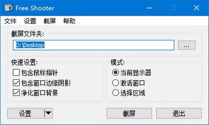Click the disabled maximize window button
The width and height of the screenshot is (209, 125).
(x=173, y=8)
